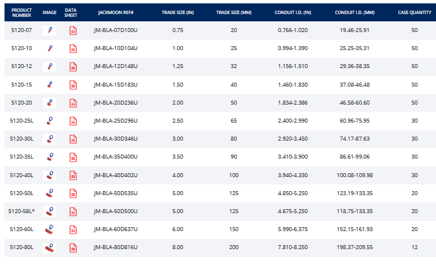Click the Case Quantity column header
The width and height of the screenshot is (436, 271).
pos(414,12)
